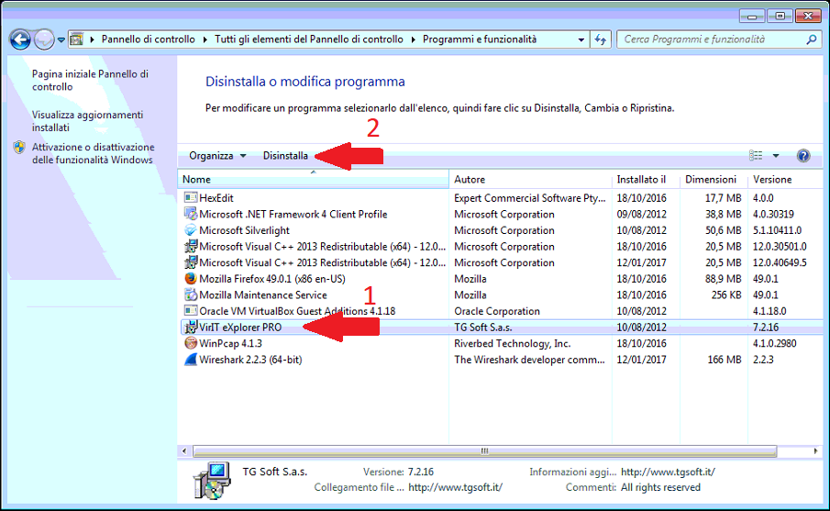Sort by Nome column header
The width and height of the screenshot is (830, 511).
coord(313,180)
